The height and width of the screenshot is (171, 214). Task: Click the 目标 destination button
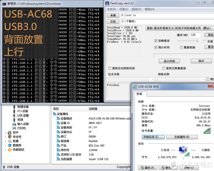coord(113,21)
